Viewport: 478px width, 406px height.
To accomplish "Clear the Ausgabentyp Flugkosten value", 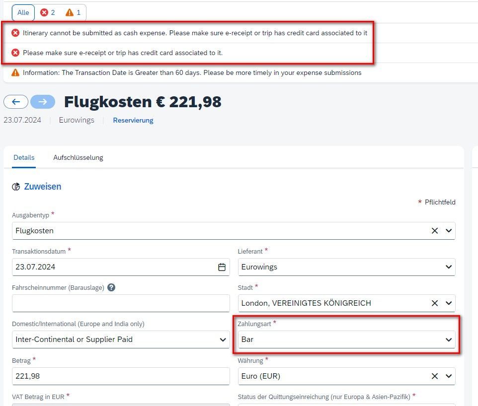I will [x=435, y=231].
